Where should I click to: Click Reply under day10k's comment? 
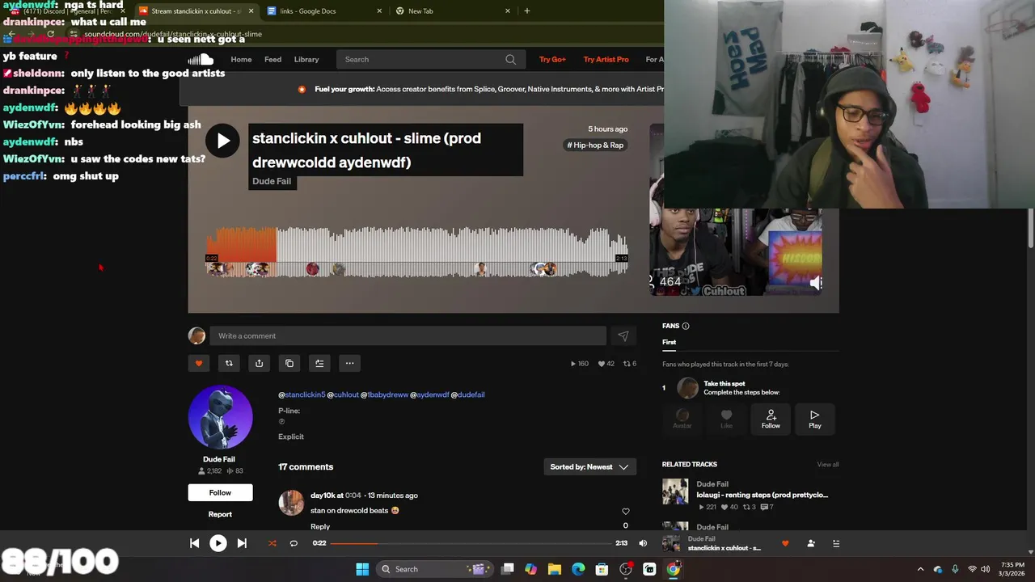tap(320, 526)
